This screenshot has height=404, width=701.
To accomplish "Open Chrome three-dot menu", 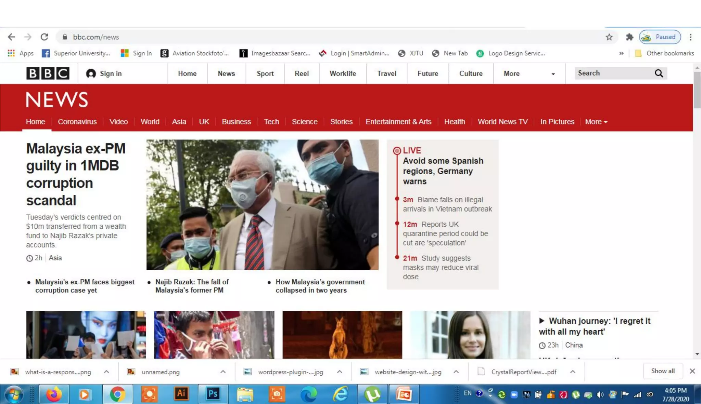I will [x=690, y=37].
